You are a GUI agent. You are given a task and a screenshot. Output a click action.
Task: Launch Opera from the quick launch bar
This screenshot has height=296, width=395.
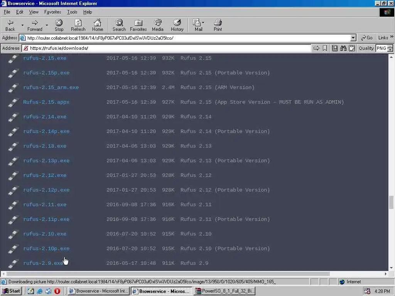coord(57,291)
